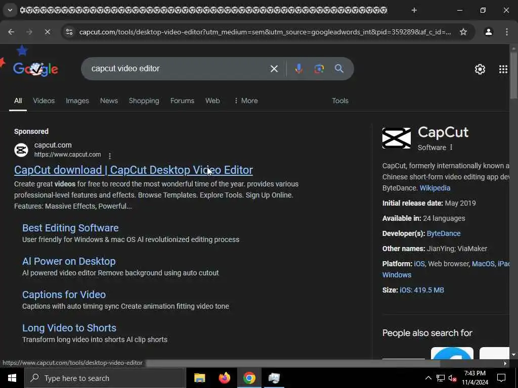
Task: Open Best Editing Software sitelink
Action: point(70,228)
